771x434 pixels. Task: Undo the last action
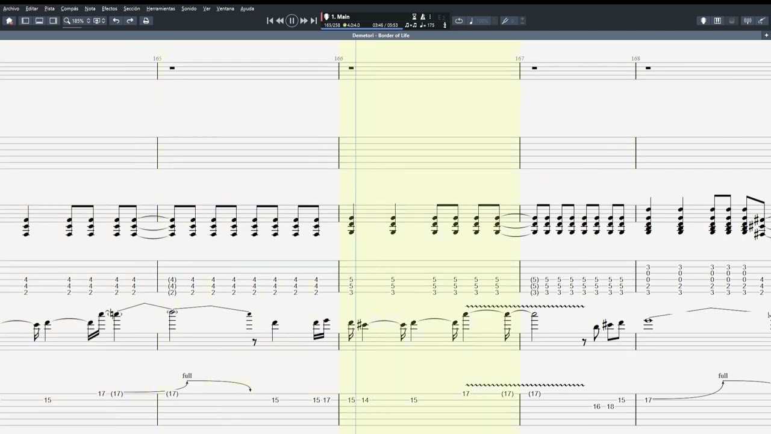[116, 20]
